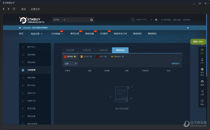The height and width of the screenshot is (130, 210).
Task: Open 我的充值 in the left sidebar
Action: 35,116
